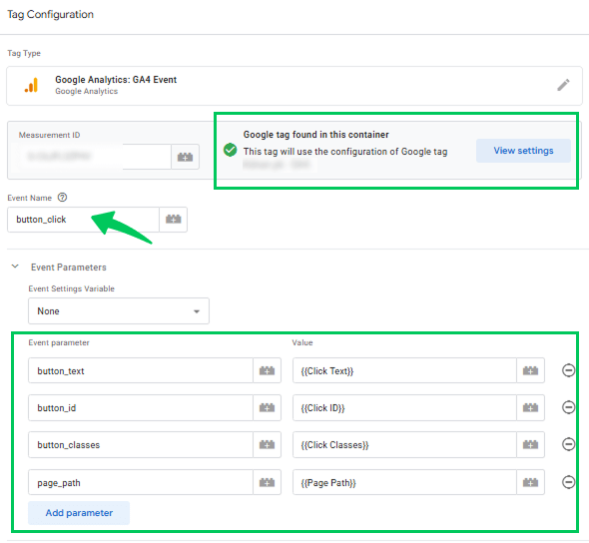
Task: Remove the page_path parameter row
Action: coord(568,482)
